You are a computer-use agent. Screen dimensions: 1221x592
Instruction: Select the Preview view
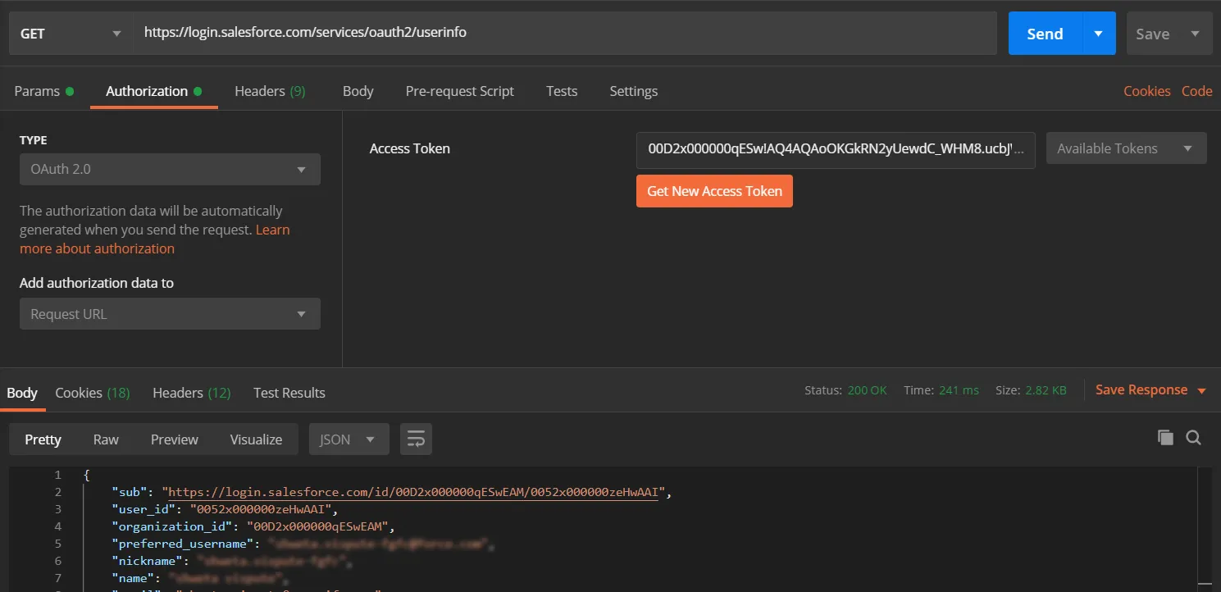174,439
